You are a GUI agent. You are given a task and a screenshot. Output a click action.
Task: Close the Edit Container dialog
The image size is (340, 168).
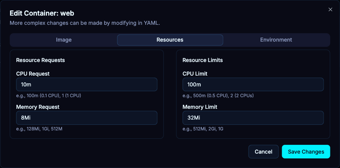tap(330, 10)
